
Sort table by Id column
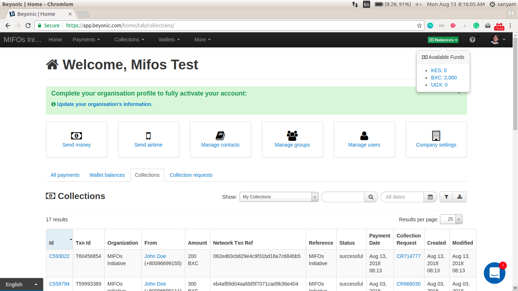[x=59, y=239]
